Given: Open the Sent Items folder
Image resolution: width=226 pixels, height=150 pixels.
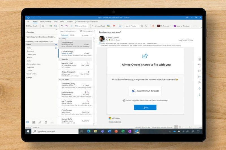Looking at the screenshot, I should click(x=30, y=51).
